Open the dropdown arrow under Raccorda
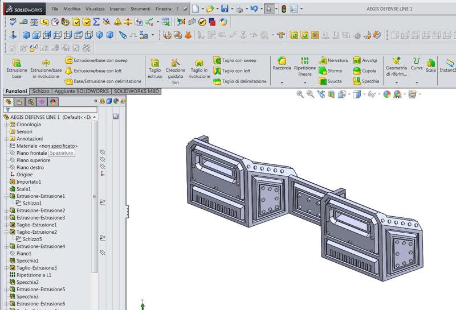This screenshot has height=310, width=456. click(282, 83)
